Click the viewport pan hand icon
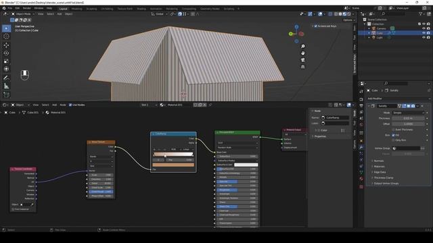433x243 pixels. click(303, 53)
